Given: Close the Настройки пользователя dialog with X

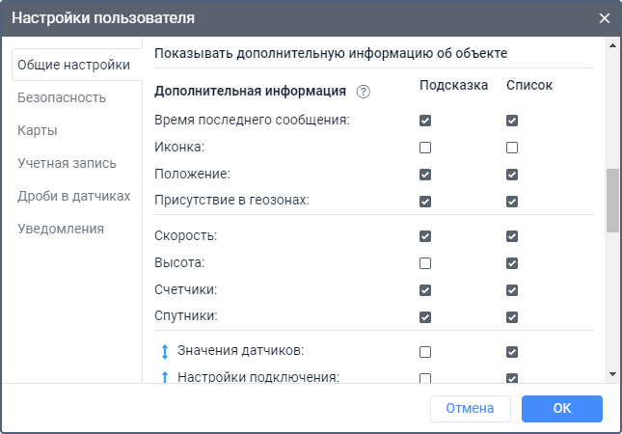Looking at the screenshot, I should click(605, 17).
